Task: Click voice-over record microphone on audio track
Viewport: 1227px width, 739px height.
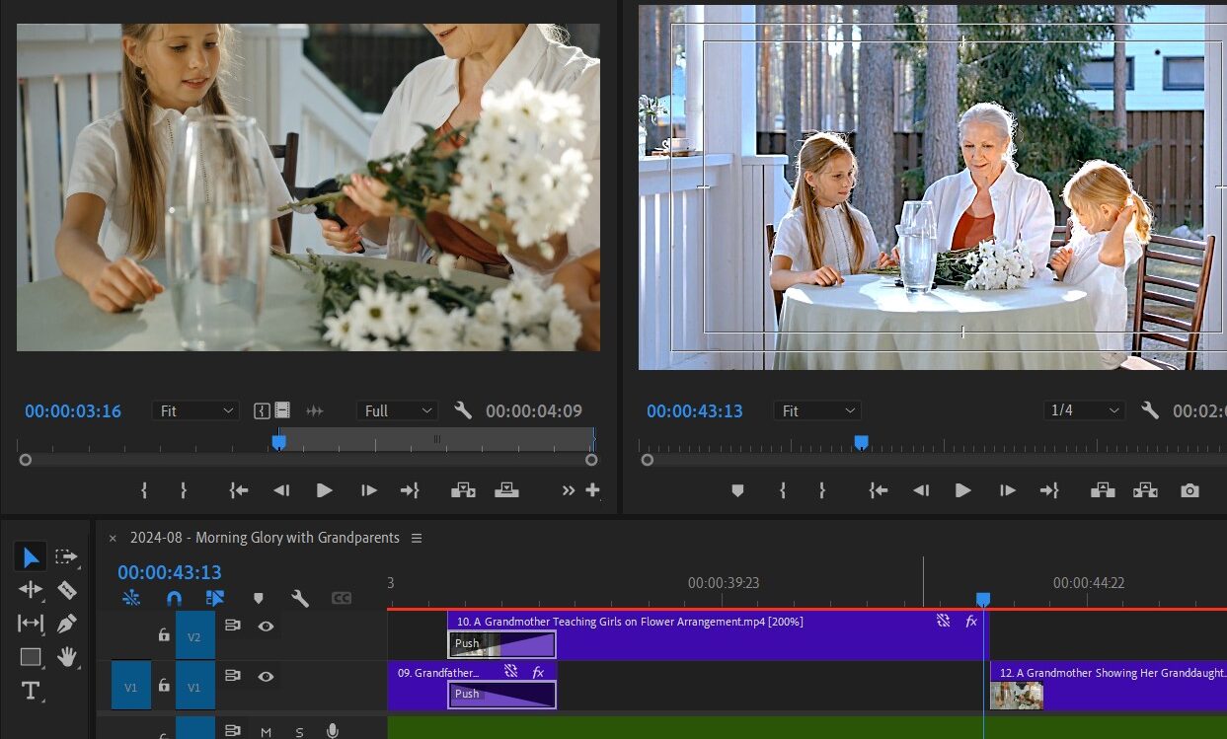Action: pos(333,731)
